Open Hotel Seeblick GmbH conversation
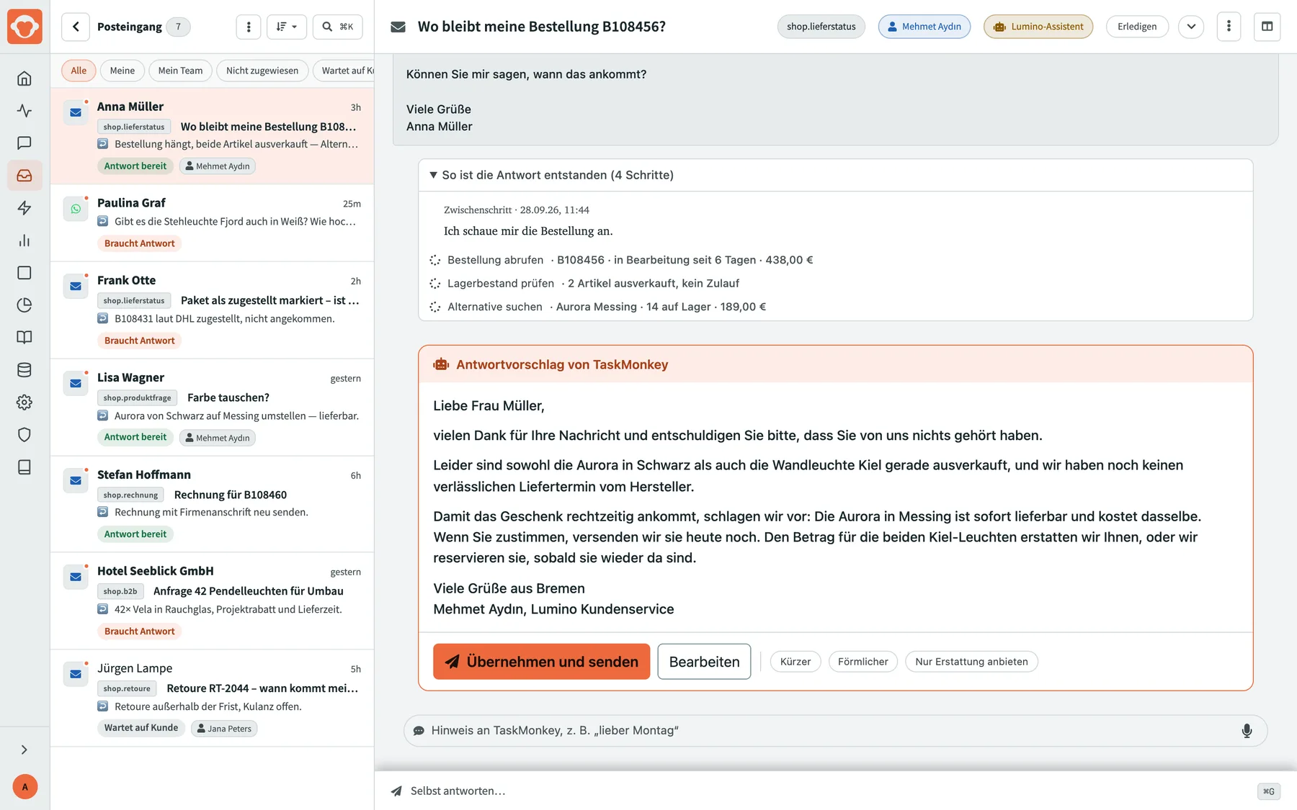1297x810 pixels. pyautogui.click(x=213, y=601)
